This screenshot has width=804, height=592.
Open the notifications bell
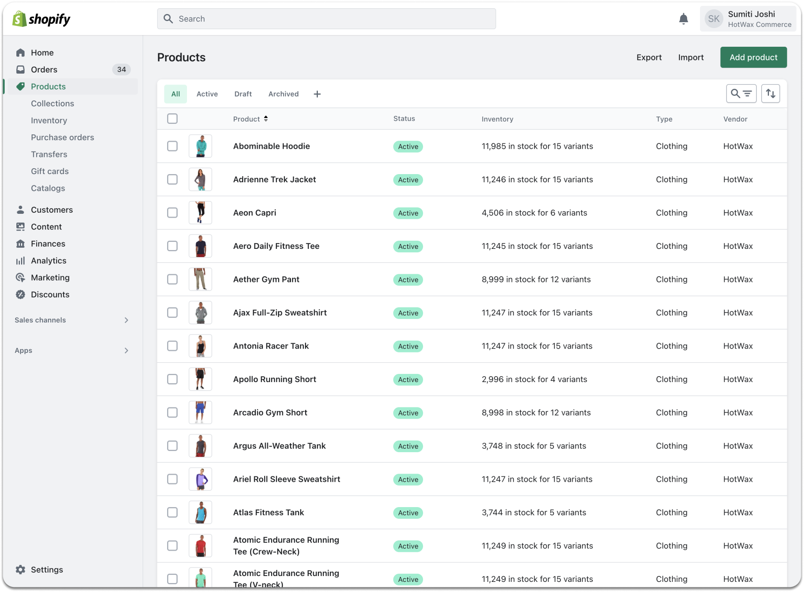coord(683,19)
